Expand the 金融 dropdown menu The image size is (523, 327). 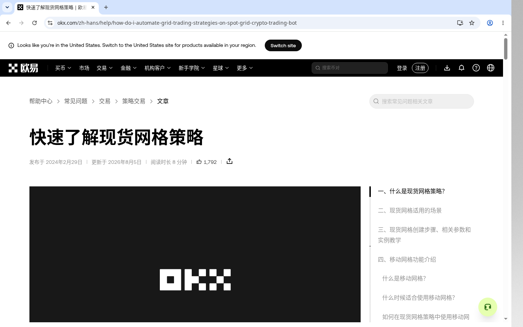click(129, 68)
